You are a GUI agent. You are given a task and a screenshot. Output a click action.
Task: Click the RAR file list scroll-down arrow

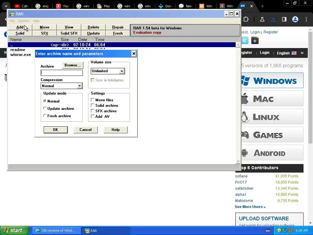pyautogui.click(x=238, y=161)
